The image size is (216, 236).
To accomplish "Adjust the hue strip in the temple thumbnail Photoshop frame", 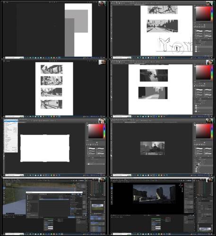I will pyautogui.click(x=212, y=131).
